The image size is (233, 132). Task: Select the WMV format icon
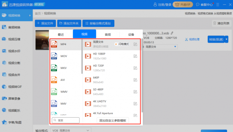(x=54, y=92)
